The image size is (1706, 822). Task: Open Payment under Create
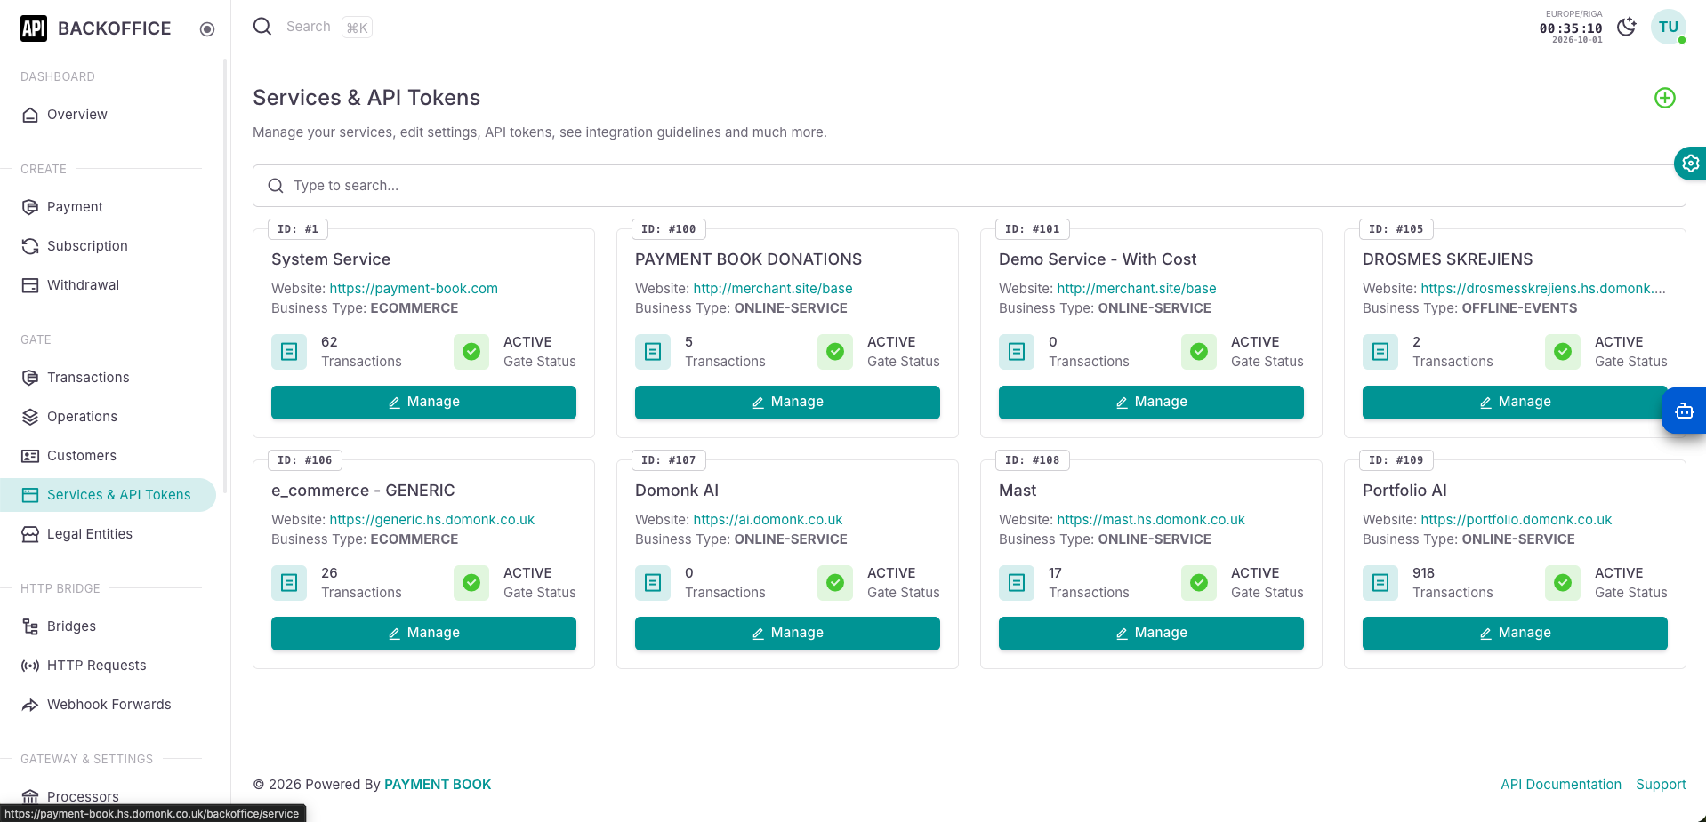pyautogui.click(x=108, y=207)
